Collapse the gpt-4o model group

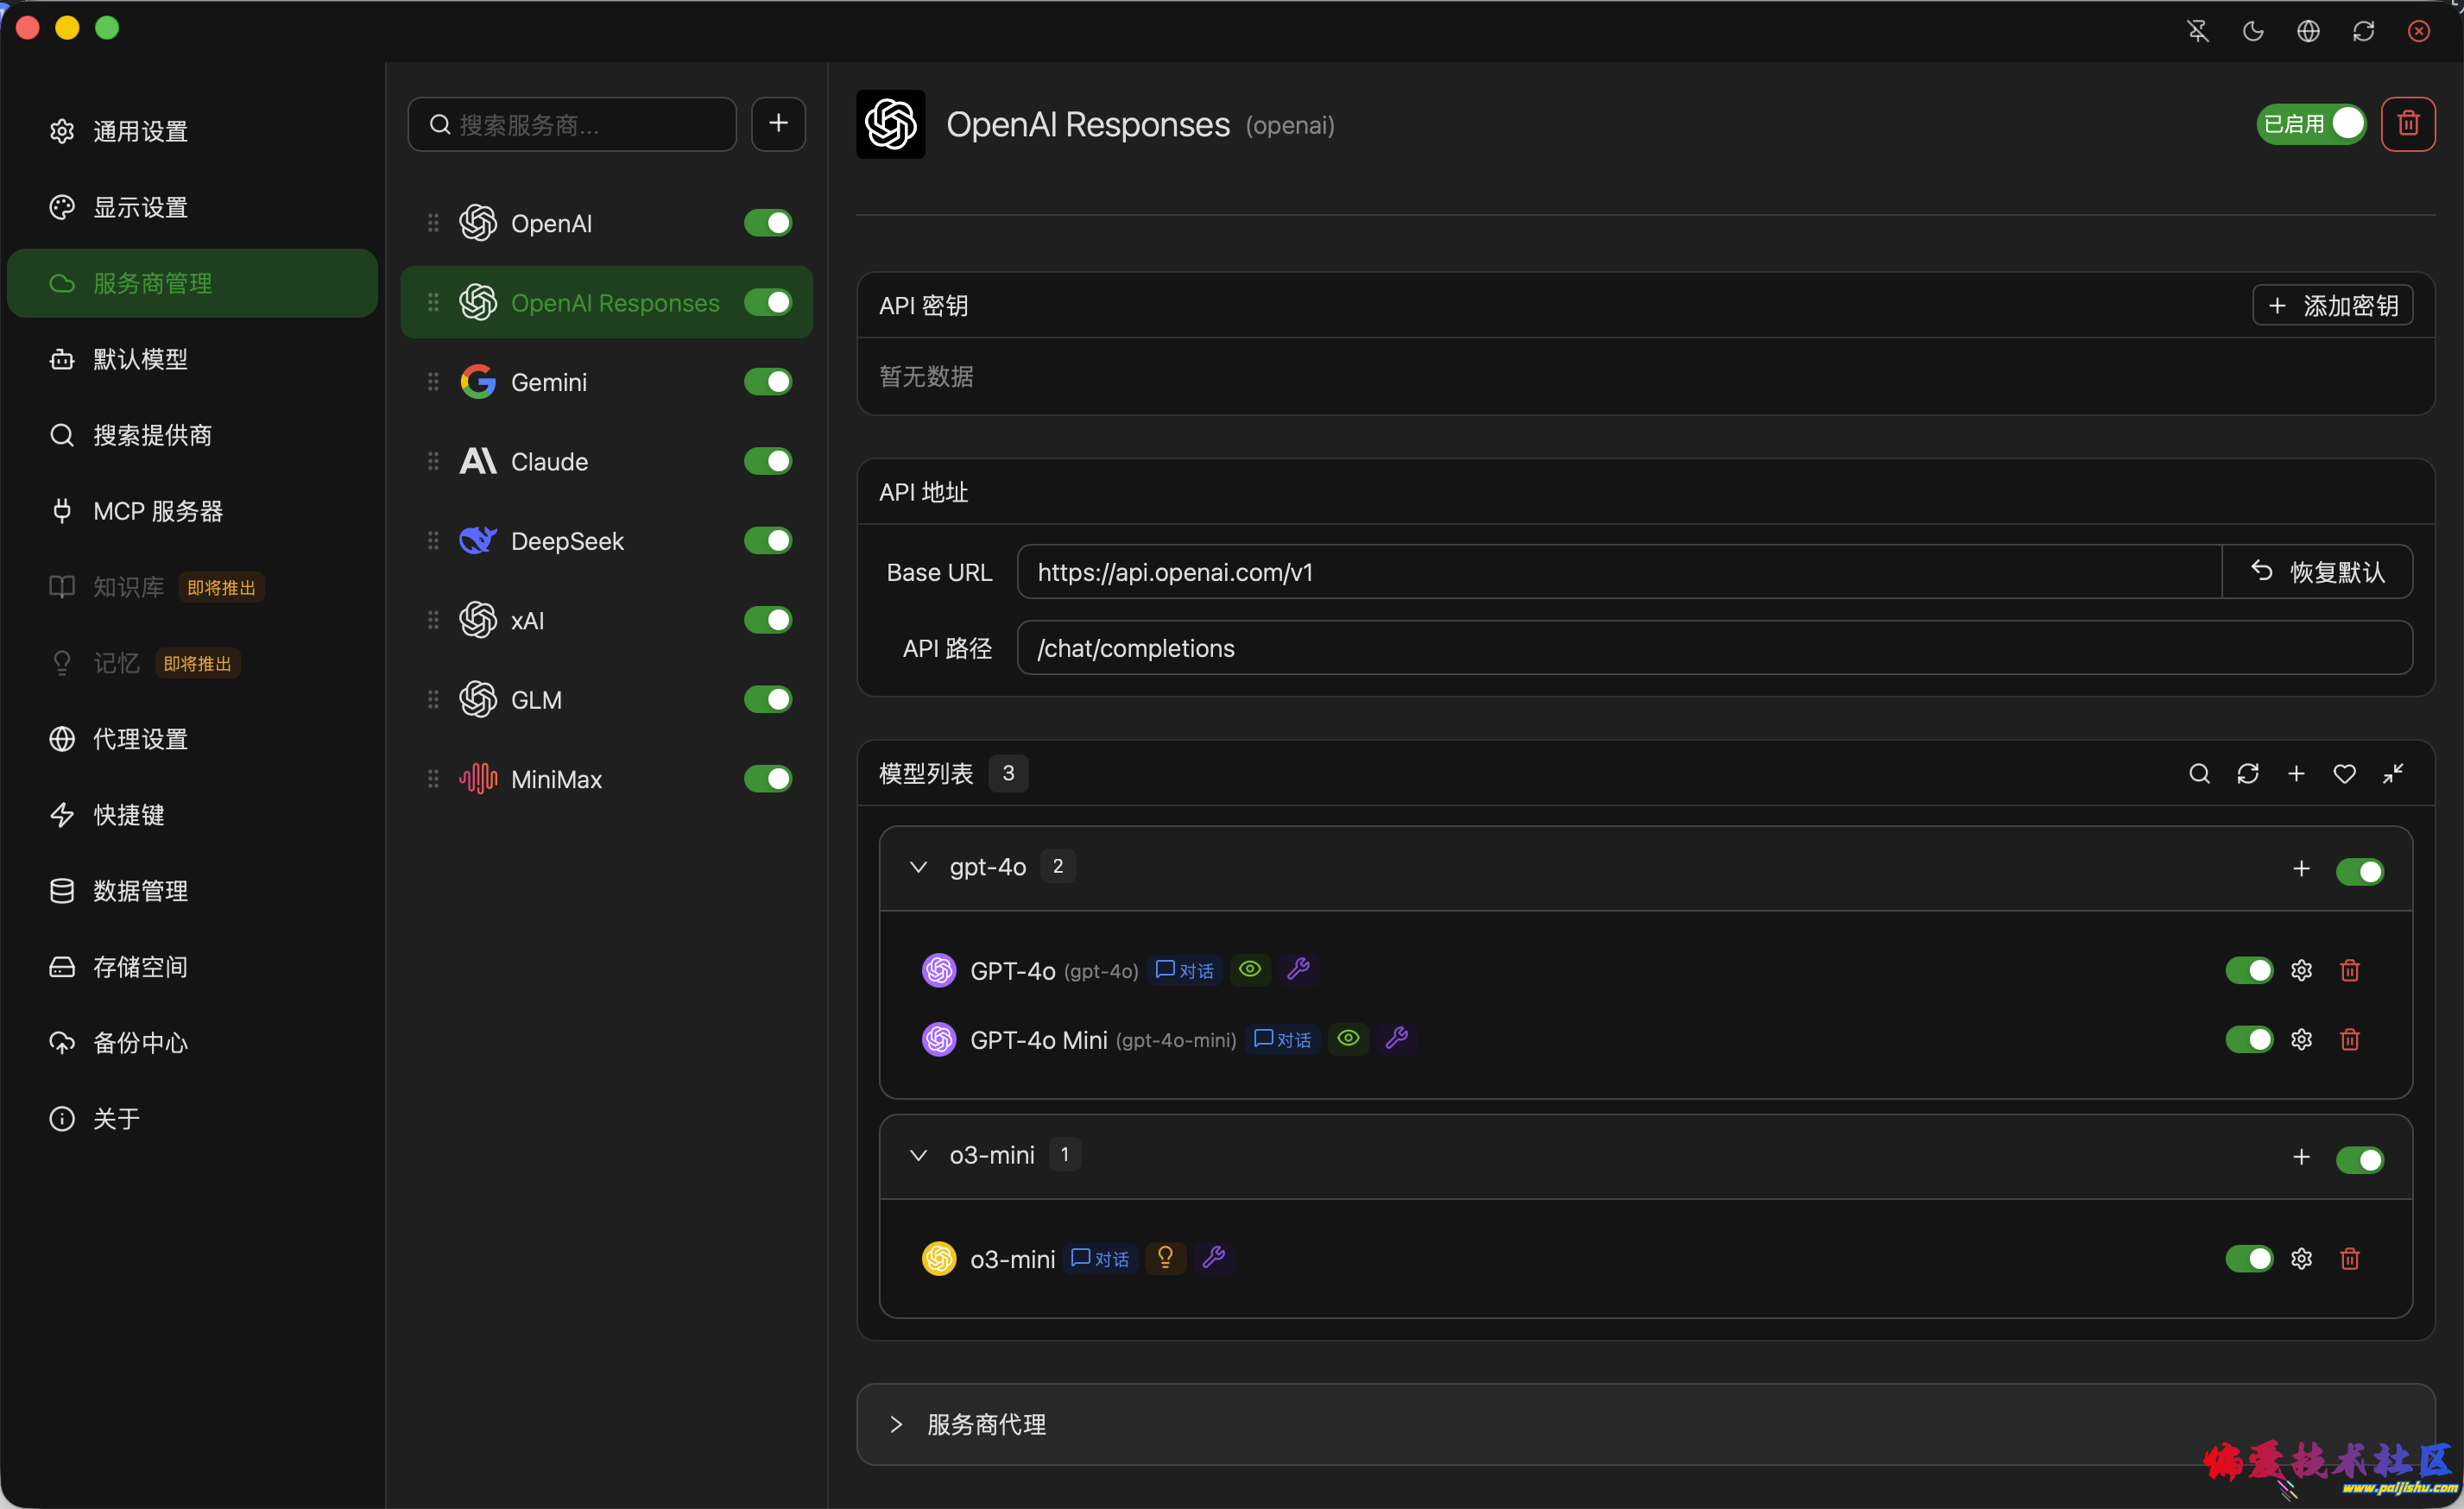pos(918,867)
